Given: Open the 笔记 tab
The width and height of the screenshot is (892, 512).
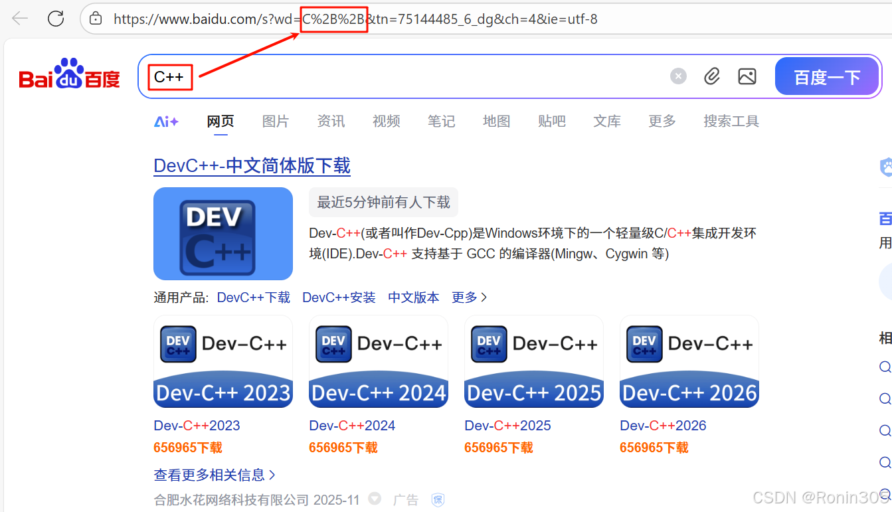Looking at the screenshot, I should (x=441, y=121).
